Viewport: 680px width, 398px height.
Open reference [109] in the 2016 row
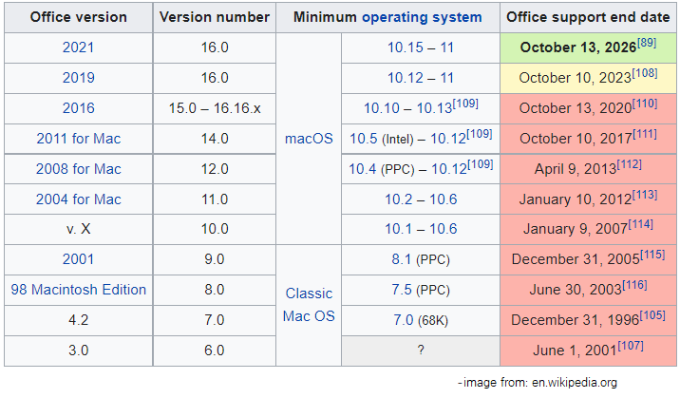click(465, 104)
